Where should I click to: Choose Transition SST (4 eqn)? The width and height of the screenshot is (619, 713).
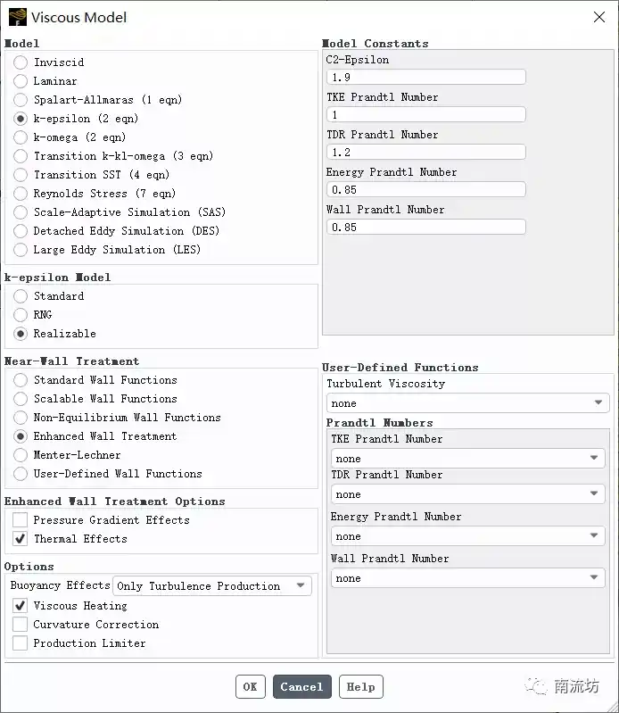tap(21, 175)
